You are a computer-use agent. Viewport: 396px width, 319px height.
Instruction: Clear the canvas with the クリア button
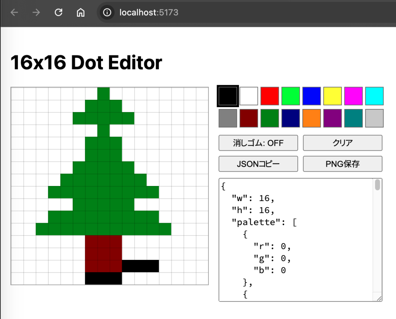click(342, 143)
